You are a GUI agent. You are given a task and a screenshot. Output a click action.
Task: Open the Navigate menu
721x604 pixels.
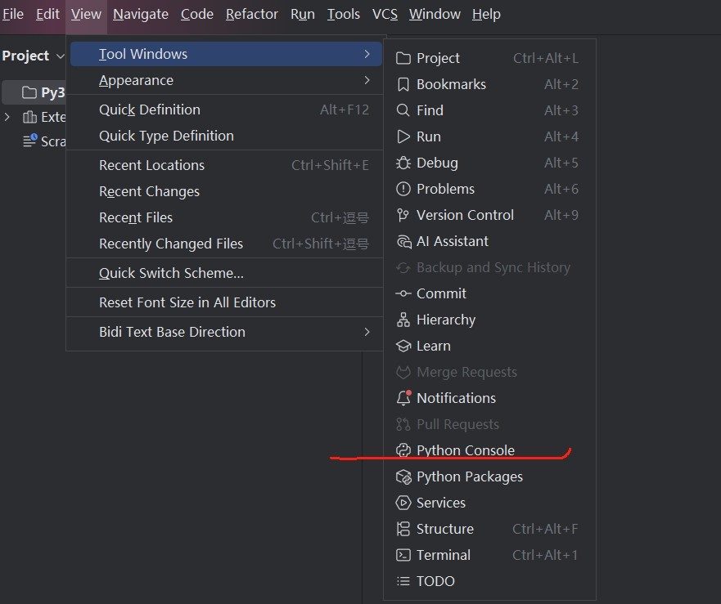(141, 14)
